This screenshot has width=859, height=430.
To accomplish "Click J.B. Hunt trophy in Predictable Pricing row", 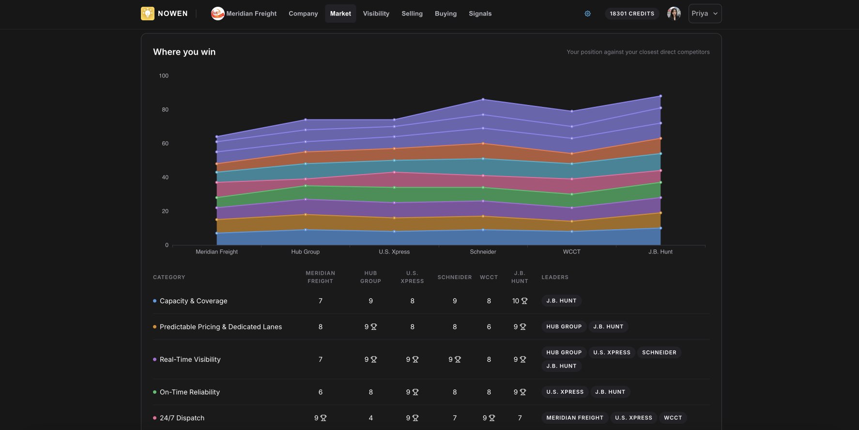I will point(523,327).
